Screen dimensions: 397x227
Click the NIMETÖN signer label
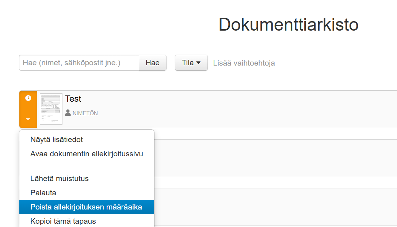coord(85,113)
